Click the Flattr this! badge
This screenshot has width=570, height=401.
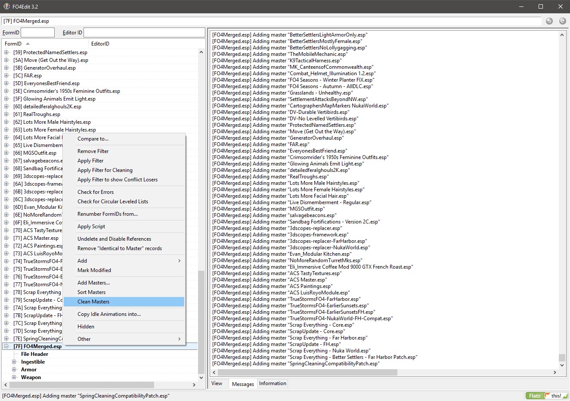click(x=547, y=396)
